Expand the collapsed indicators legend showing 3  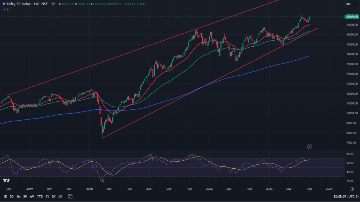point(6,9)
